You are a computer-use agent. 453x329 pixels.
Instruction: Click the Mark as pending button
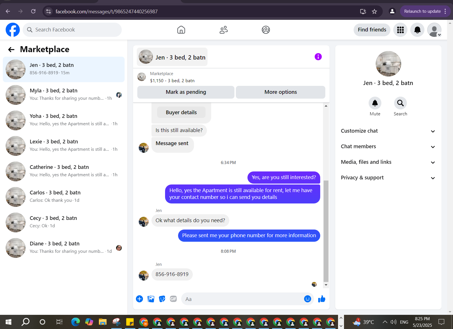coord(186,92)
